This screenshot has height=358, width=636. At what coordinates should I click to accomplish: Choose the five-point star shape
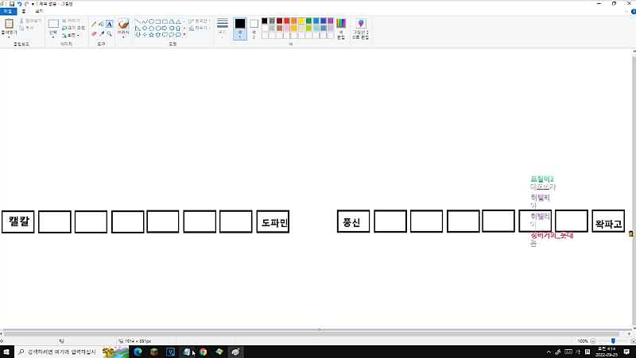coord(151,35)
